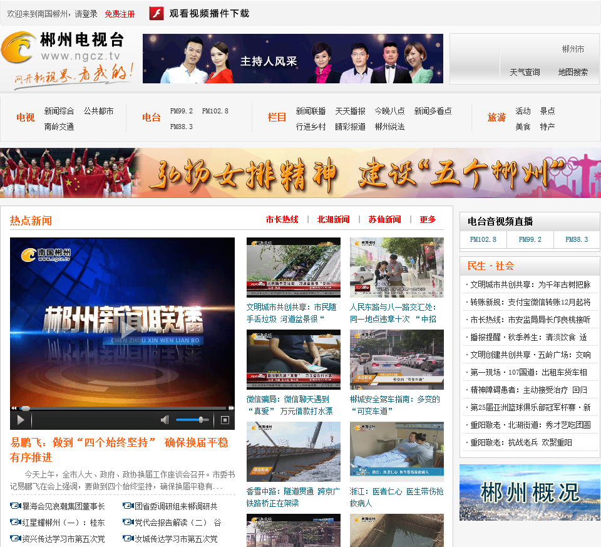601x547 pixels.
Task: Open article 转账新规：支付宝微信转账
Action: coord(530,302)
